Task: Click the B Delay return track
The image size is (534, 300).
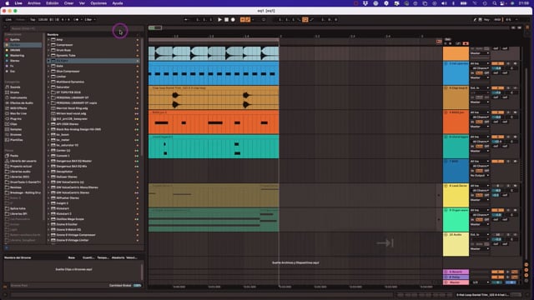Action: pos(456,277)
